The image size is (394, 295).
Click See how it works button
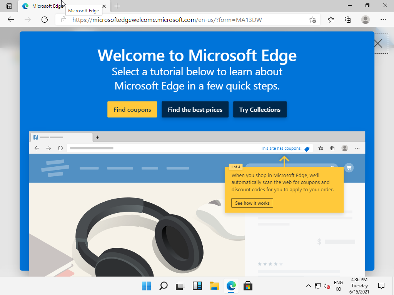tap(252, 203)
